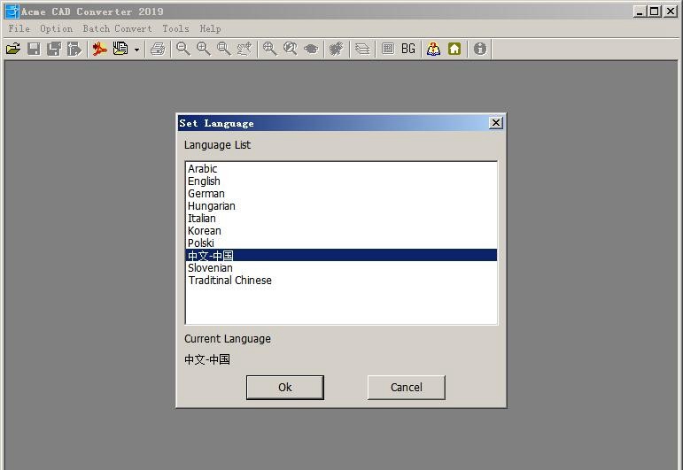
Task: Click the Zoom Out magnifier icon
Action: 183,49
